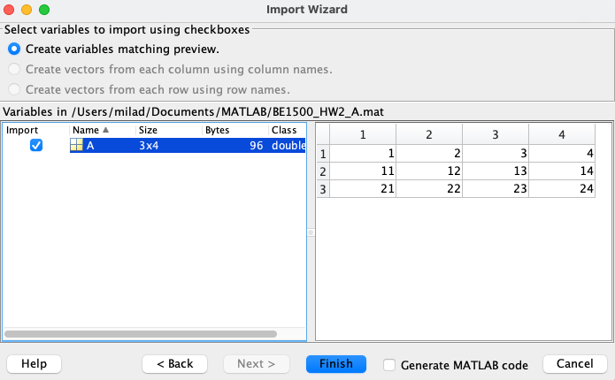Sort variables by the Bytes column header
This screenshot has height=380, width=615.
pyautogui.click(x=235, y=130)
